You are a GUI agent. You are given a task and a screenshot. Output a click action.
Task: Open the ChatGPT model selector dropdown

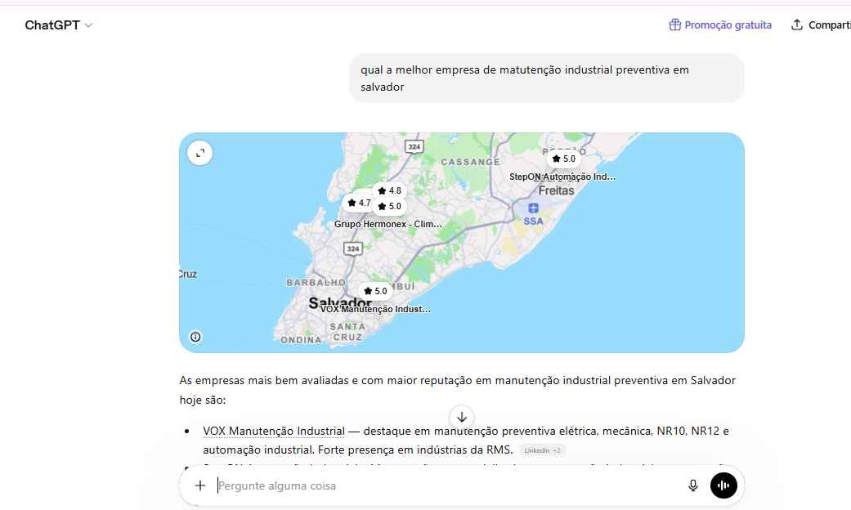coord(58,25)
